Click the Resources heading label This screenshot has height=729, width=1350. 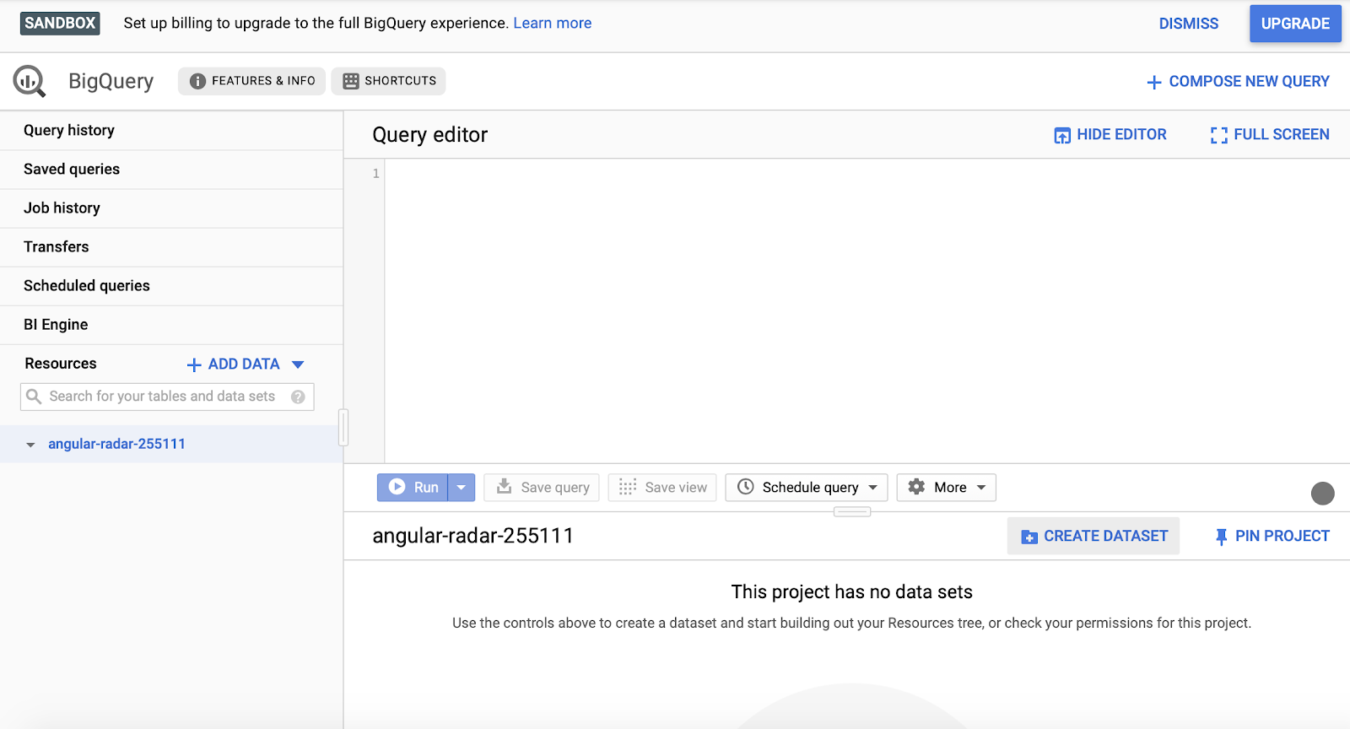point(61,364)
